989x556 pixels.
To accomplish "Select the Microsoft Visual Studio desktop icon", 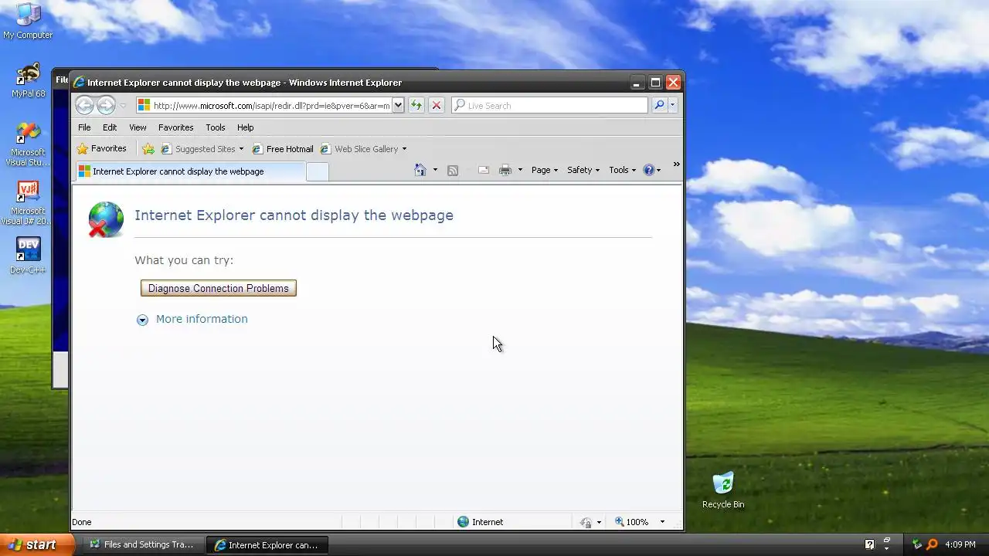I will coord(28,144).
